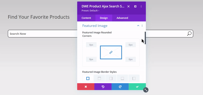Select the bottom border style icon
The height and width of the screenshot is (95, 203).
(x=122, y=78)
